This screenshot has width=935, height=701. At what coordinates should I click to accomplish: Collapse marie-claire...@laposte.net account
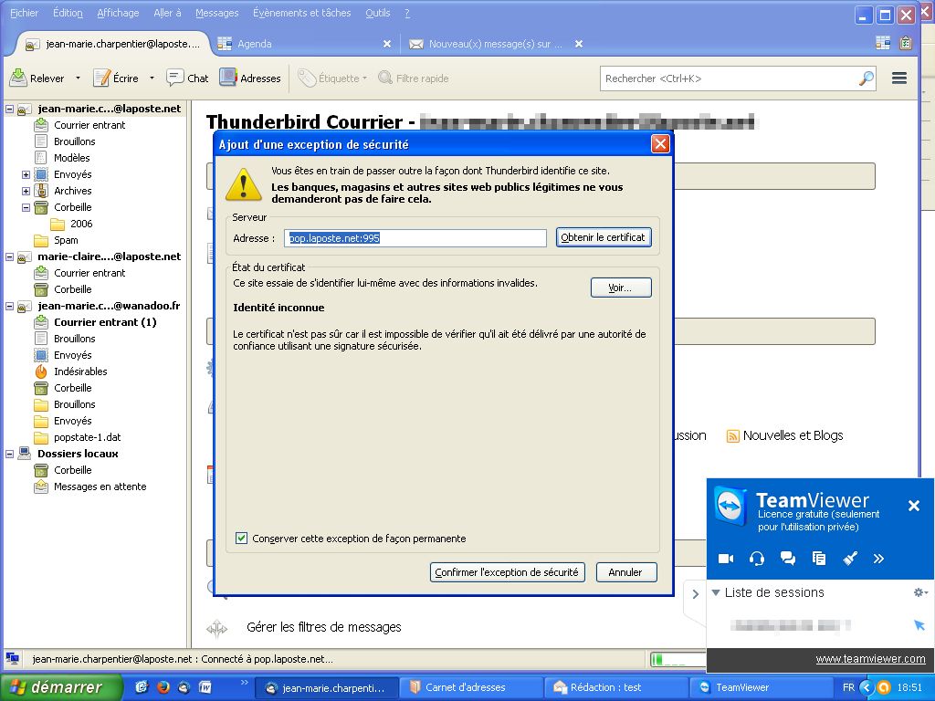coord(9,256)
